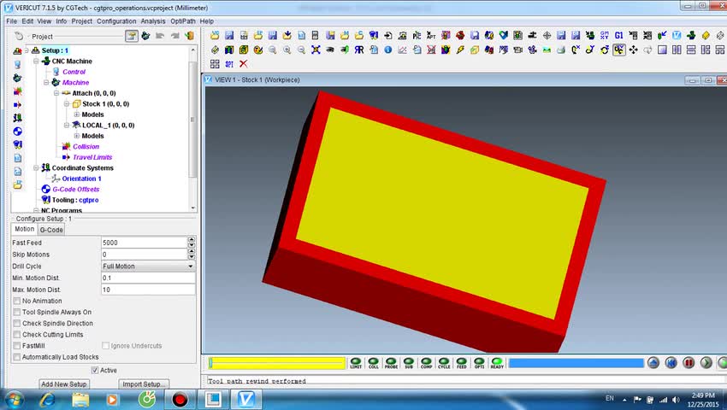This screenshot has height=410, width=727.
Task: Click the eye view icon
Action: (x=330, y=50)
